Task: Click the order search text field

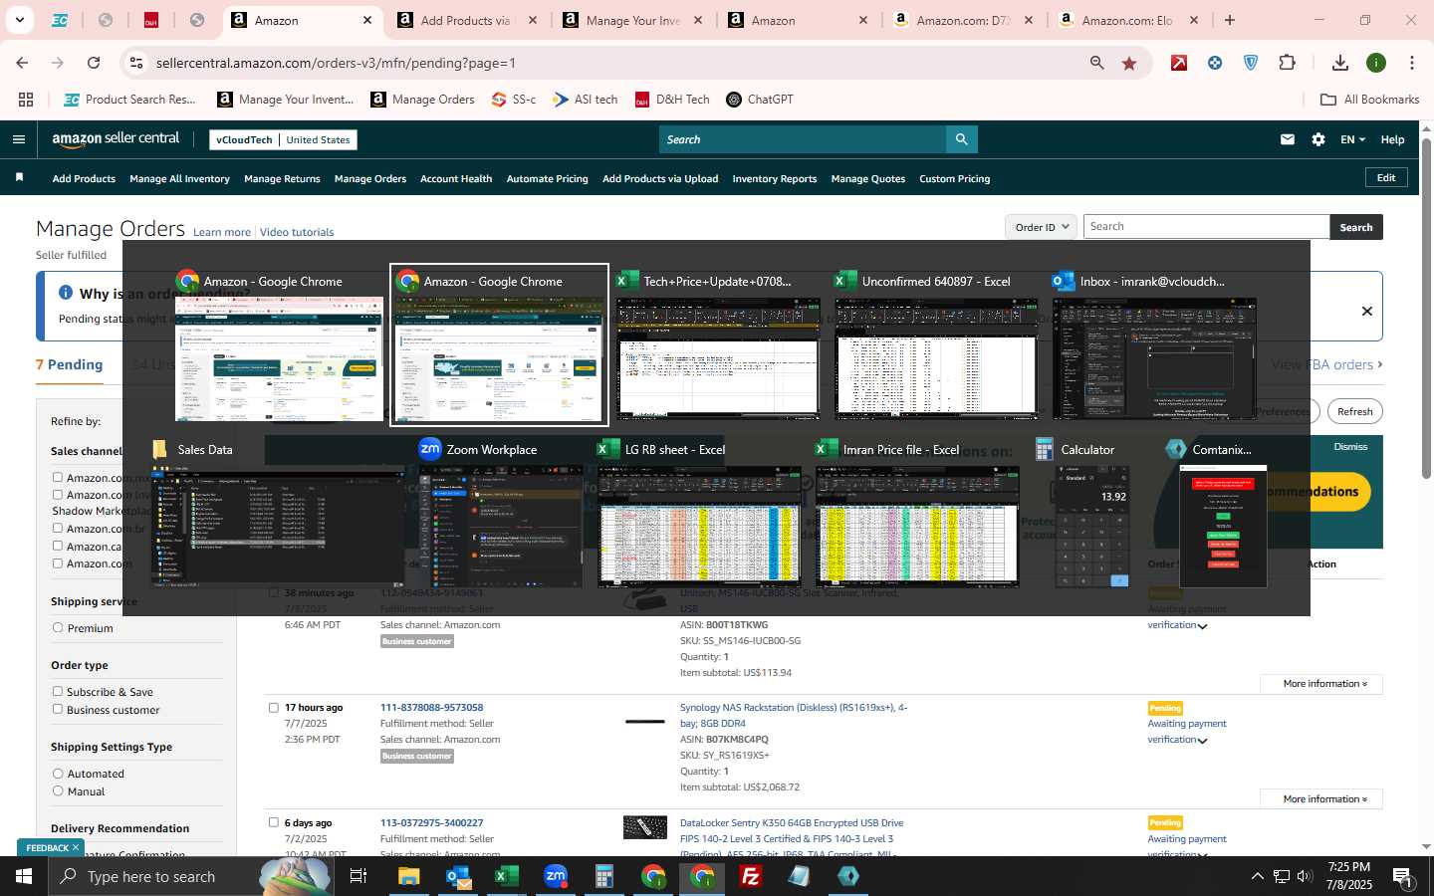Action: point(1206,227)
